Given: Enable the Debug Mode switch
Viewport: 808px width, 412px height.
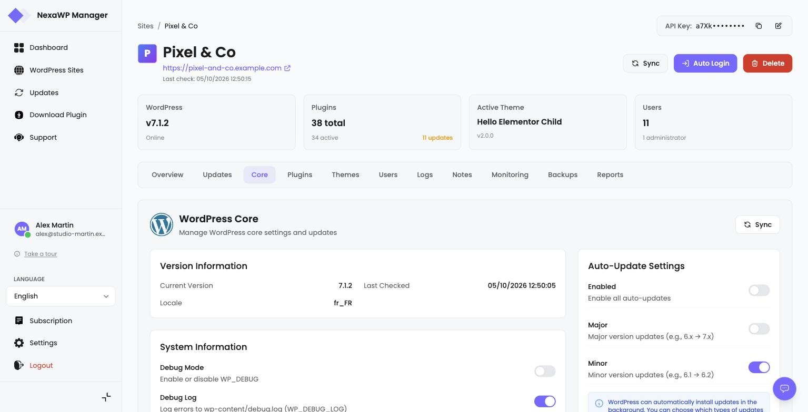Looking at the screenshot, I should [545, 372].
